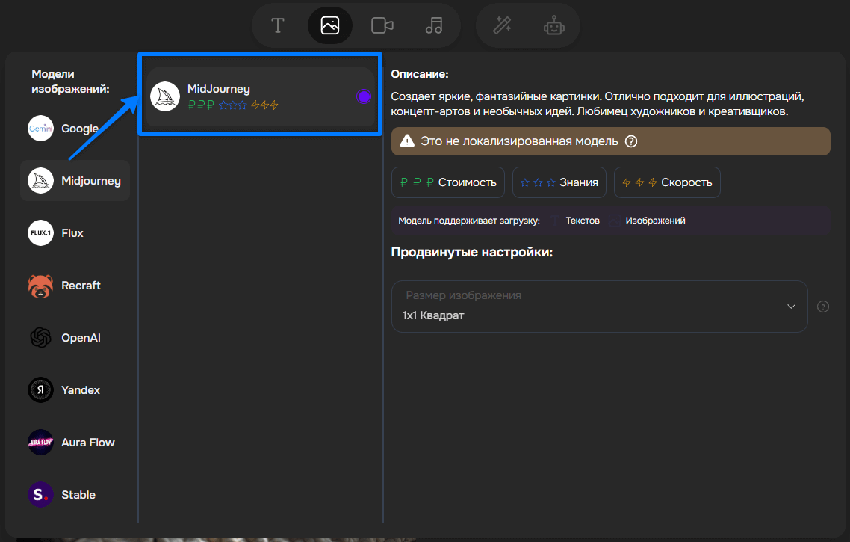Click the dropdown chevron arrow
Image resolution: width=850 pixels, height=542 pixels.
791,307
